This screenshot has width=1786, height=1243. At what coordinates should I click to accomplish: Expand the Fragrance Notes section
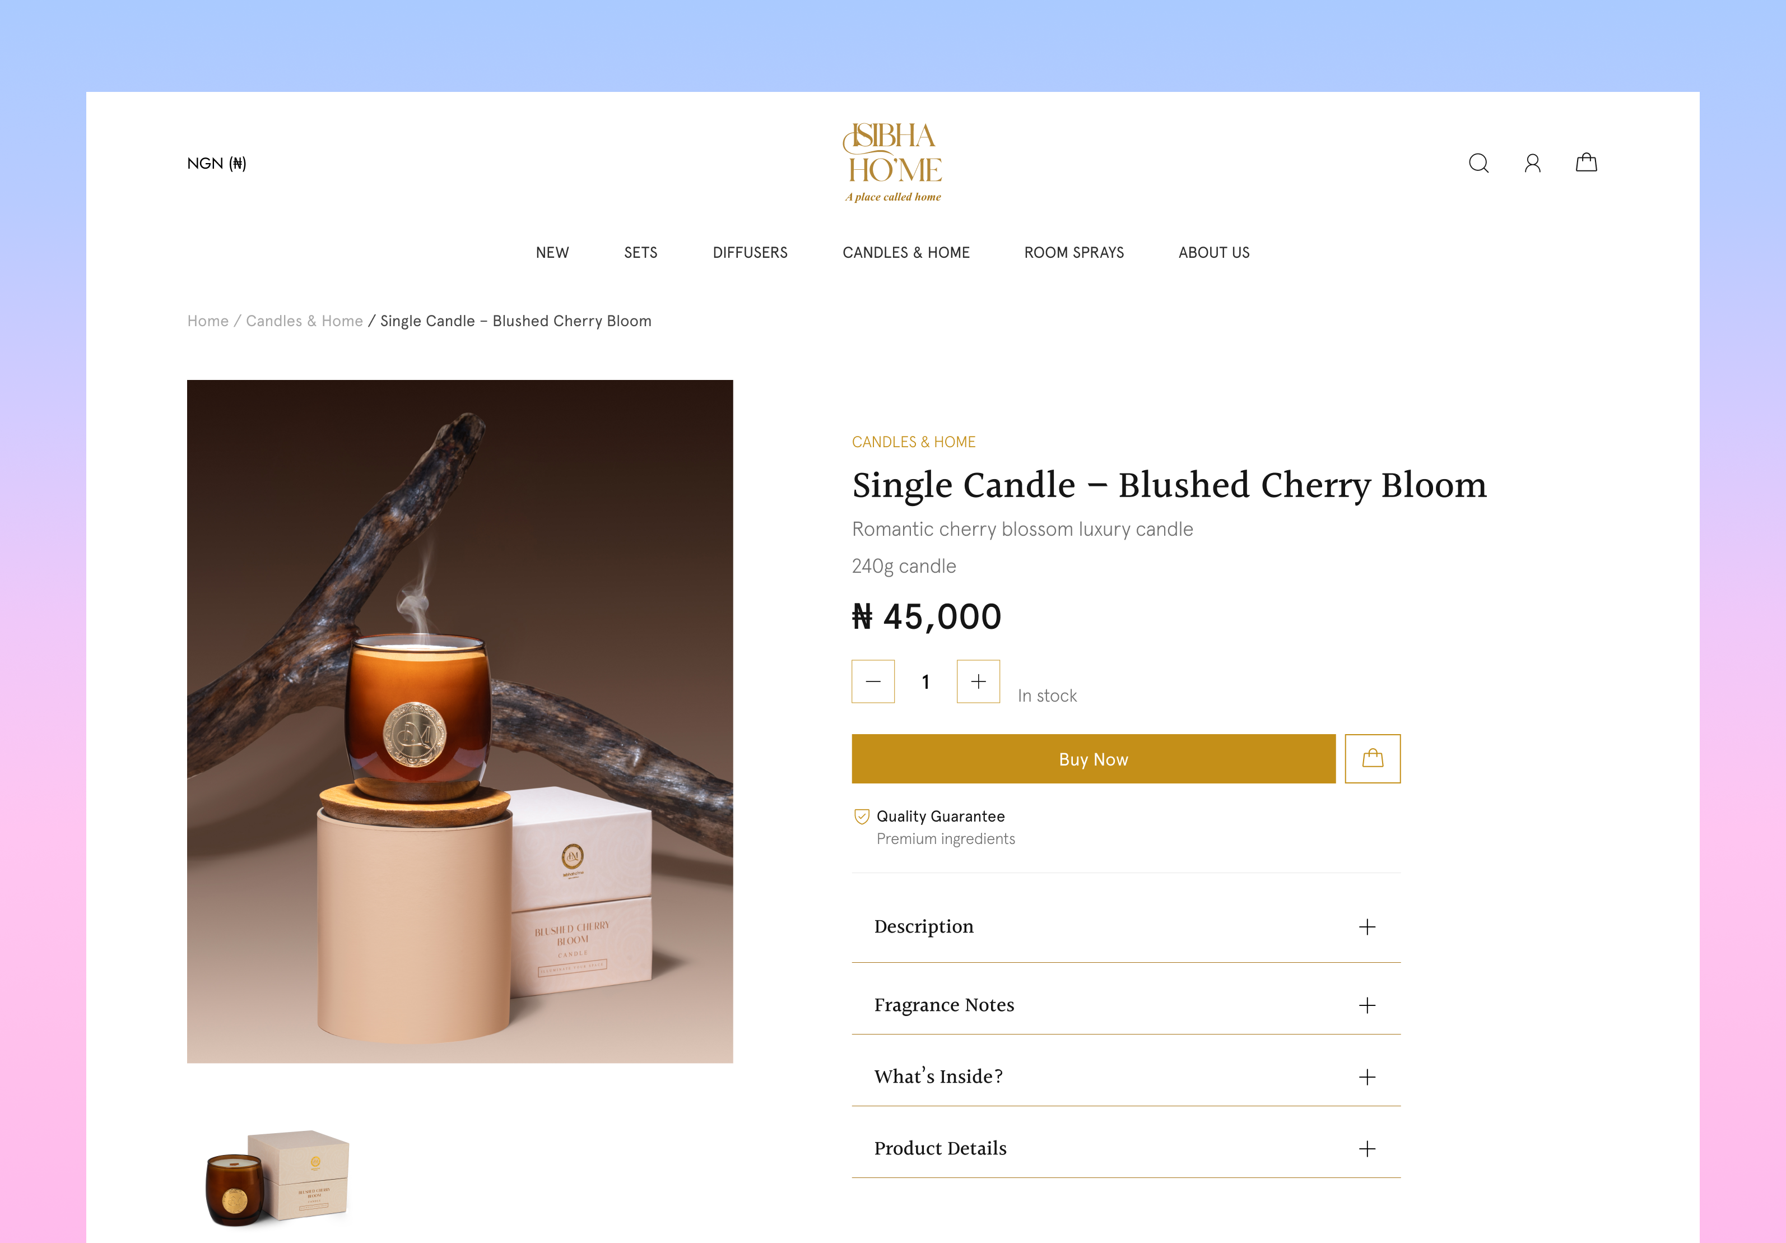[x=1125, y=1005]
